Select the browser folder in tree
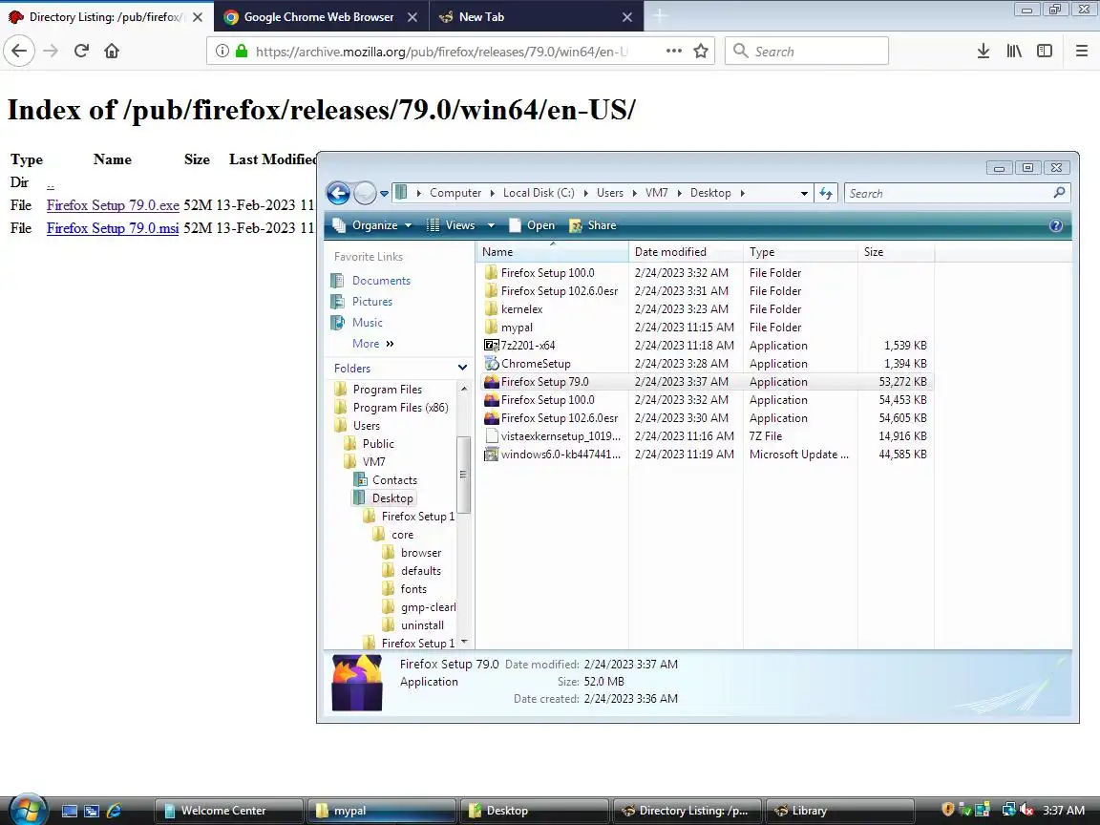 click(421, 553)
